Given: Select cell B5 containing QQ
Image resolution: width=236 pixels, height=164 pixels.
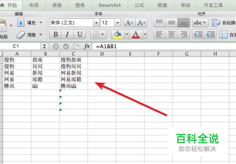Looking at the screenshot, I should tap(45, 86).
